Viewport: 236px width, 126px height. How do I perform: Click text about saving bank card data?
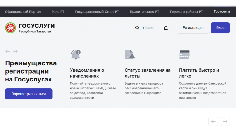point(203,91)
